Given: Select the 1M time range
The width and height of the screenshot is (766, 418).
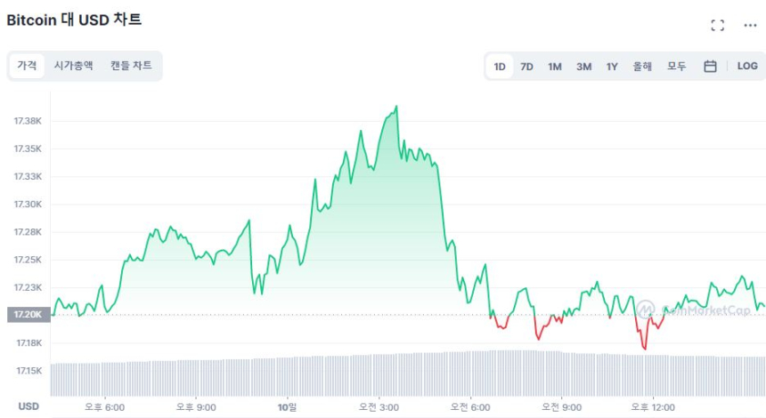Looking at the screenshot, I should tap(555, 66).
